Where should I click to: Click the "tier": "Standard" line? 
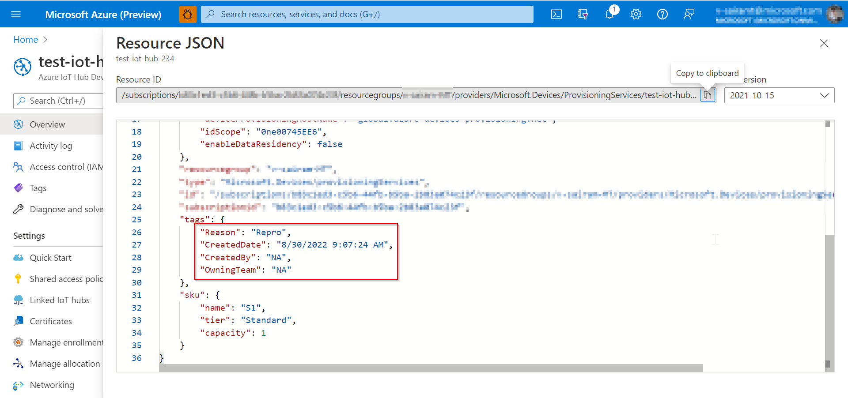click(x=248, y=320)
